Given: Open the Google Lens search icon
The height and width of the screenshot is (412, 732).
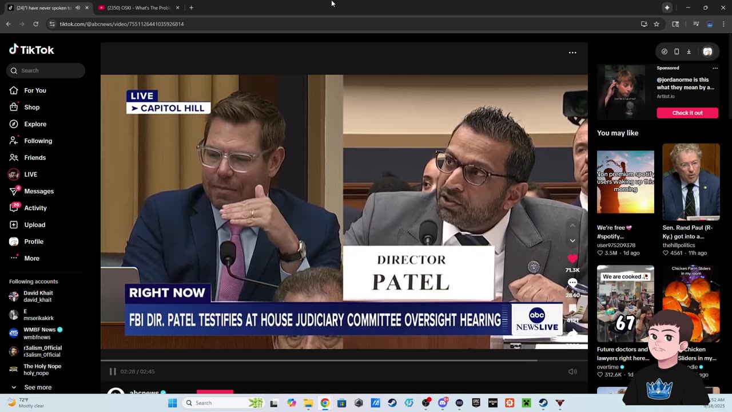Looking at the screenshot, I should pyautogui.click(x=675, y=24).
